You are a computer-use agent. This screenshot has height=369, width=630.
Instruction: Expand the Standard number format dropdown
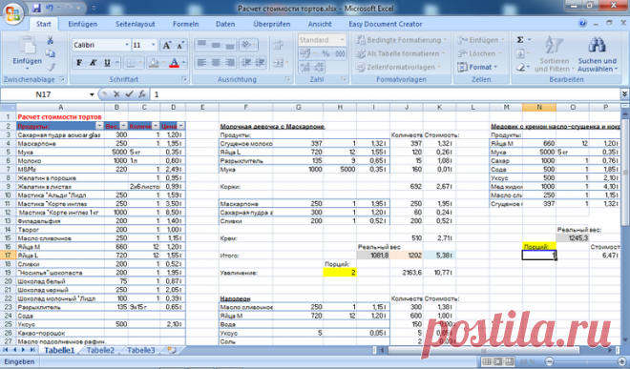(x=343, y=40)
